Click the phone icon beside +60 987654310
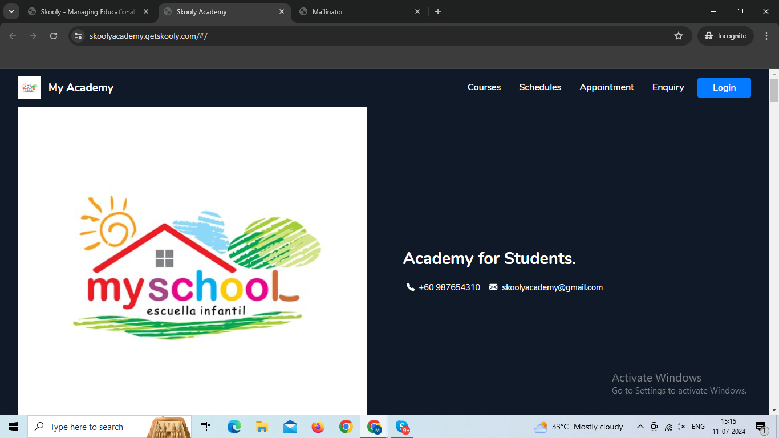Screen dimensions: 779x438 pos(411,287)
